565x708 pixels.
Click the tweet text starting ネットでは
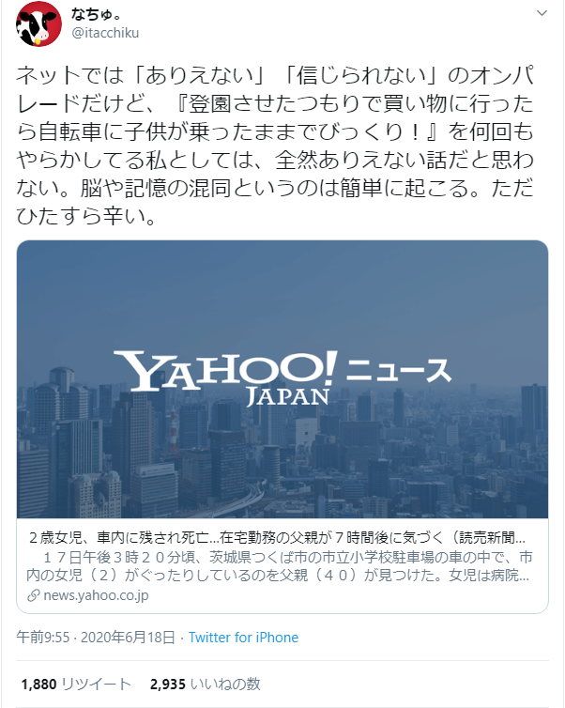click(275, 146)
